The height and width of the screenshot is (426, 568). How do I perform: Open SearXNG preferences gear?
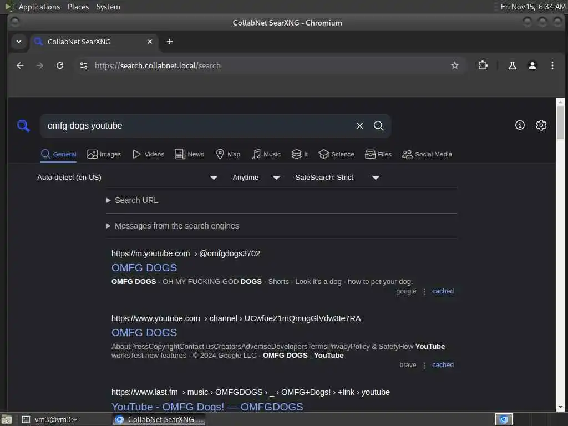541,125
